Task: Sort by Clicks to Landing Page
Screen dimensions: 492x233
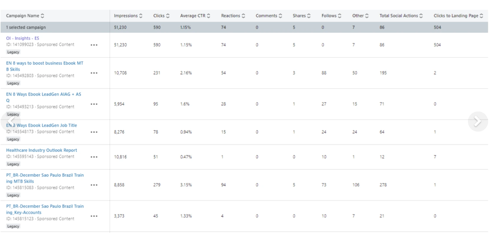Action: (458, 16)
